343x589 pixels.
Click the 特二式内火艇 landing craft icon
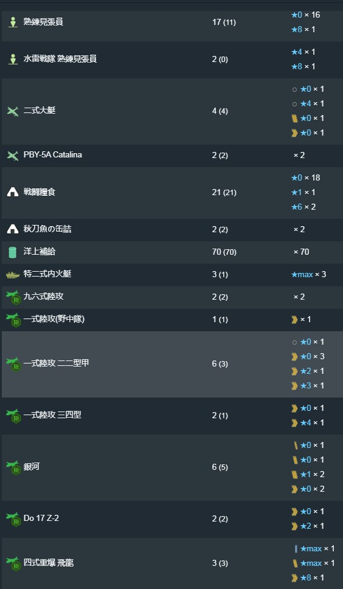point(13,275)
